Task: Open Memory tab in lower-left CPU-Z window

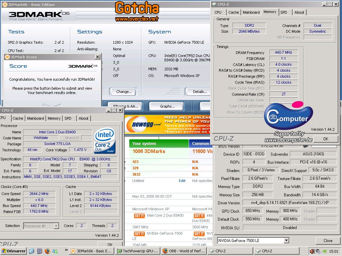Action: coord(54,118)
